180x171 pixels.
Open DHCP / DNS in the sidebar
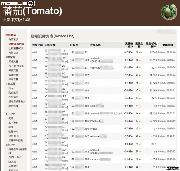pyautogui.click(x=15, y=157)
